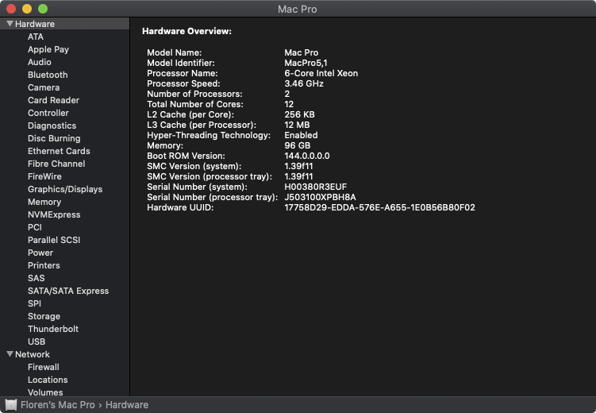This screenshot has width=596, height=413.
Task: Select Controller in the sidebar
Action: [x=48, y=113]
